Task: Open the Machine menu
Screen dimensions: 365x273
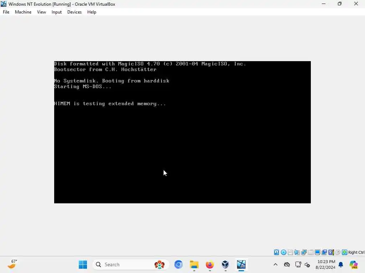Action: [23, 12]
